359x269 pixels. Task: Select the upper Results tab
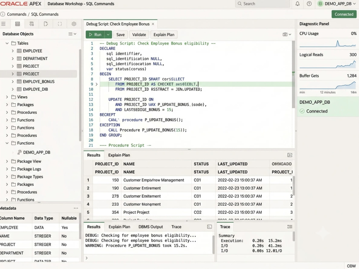click(94, 155)
